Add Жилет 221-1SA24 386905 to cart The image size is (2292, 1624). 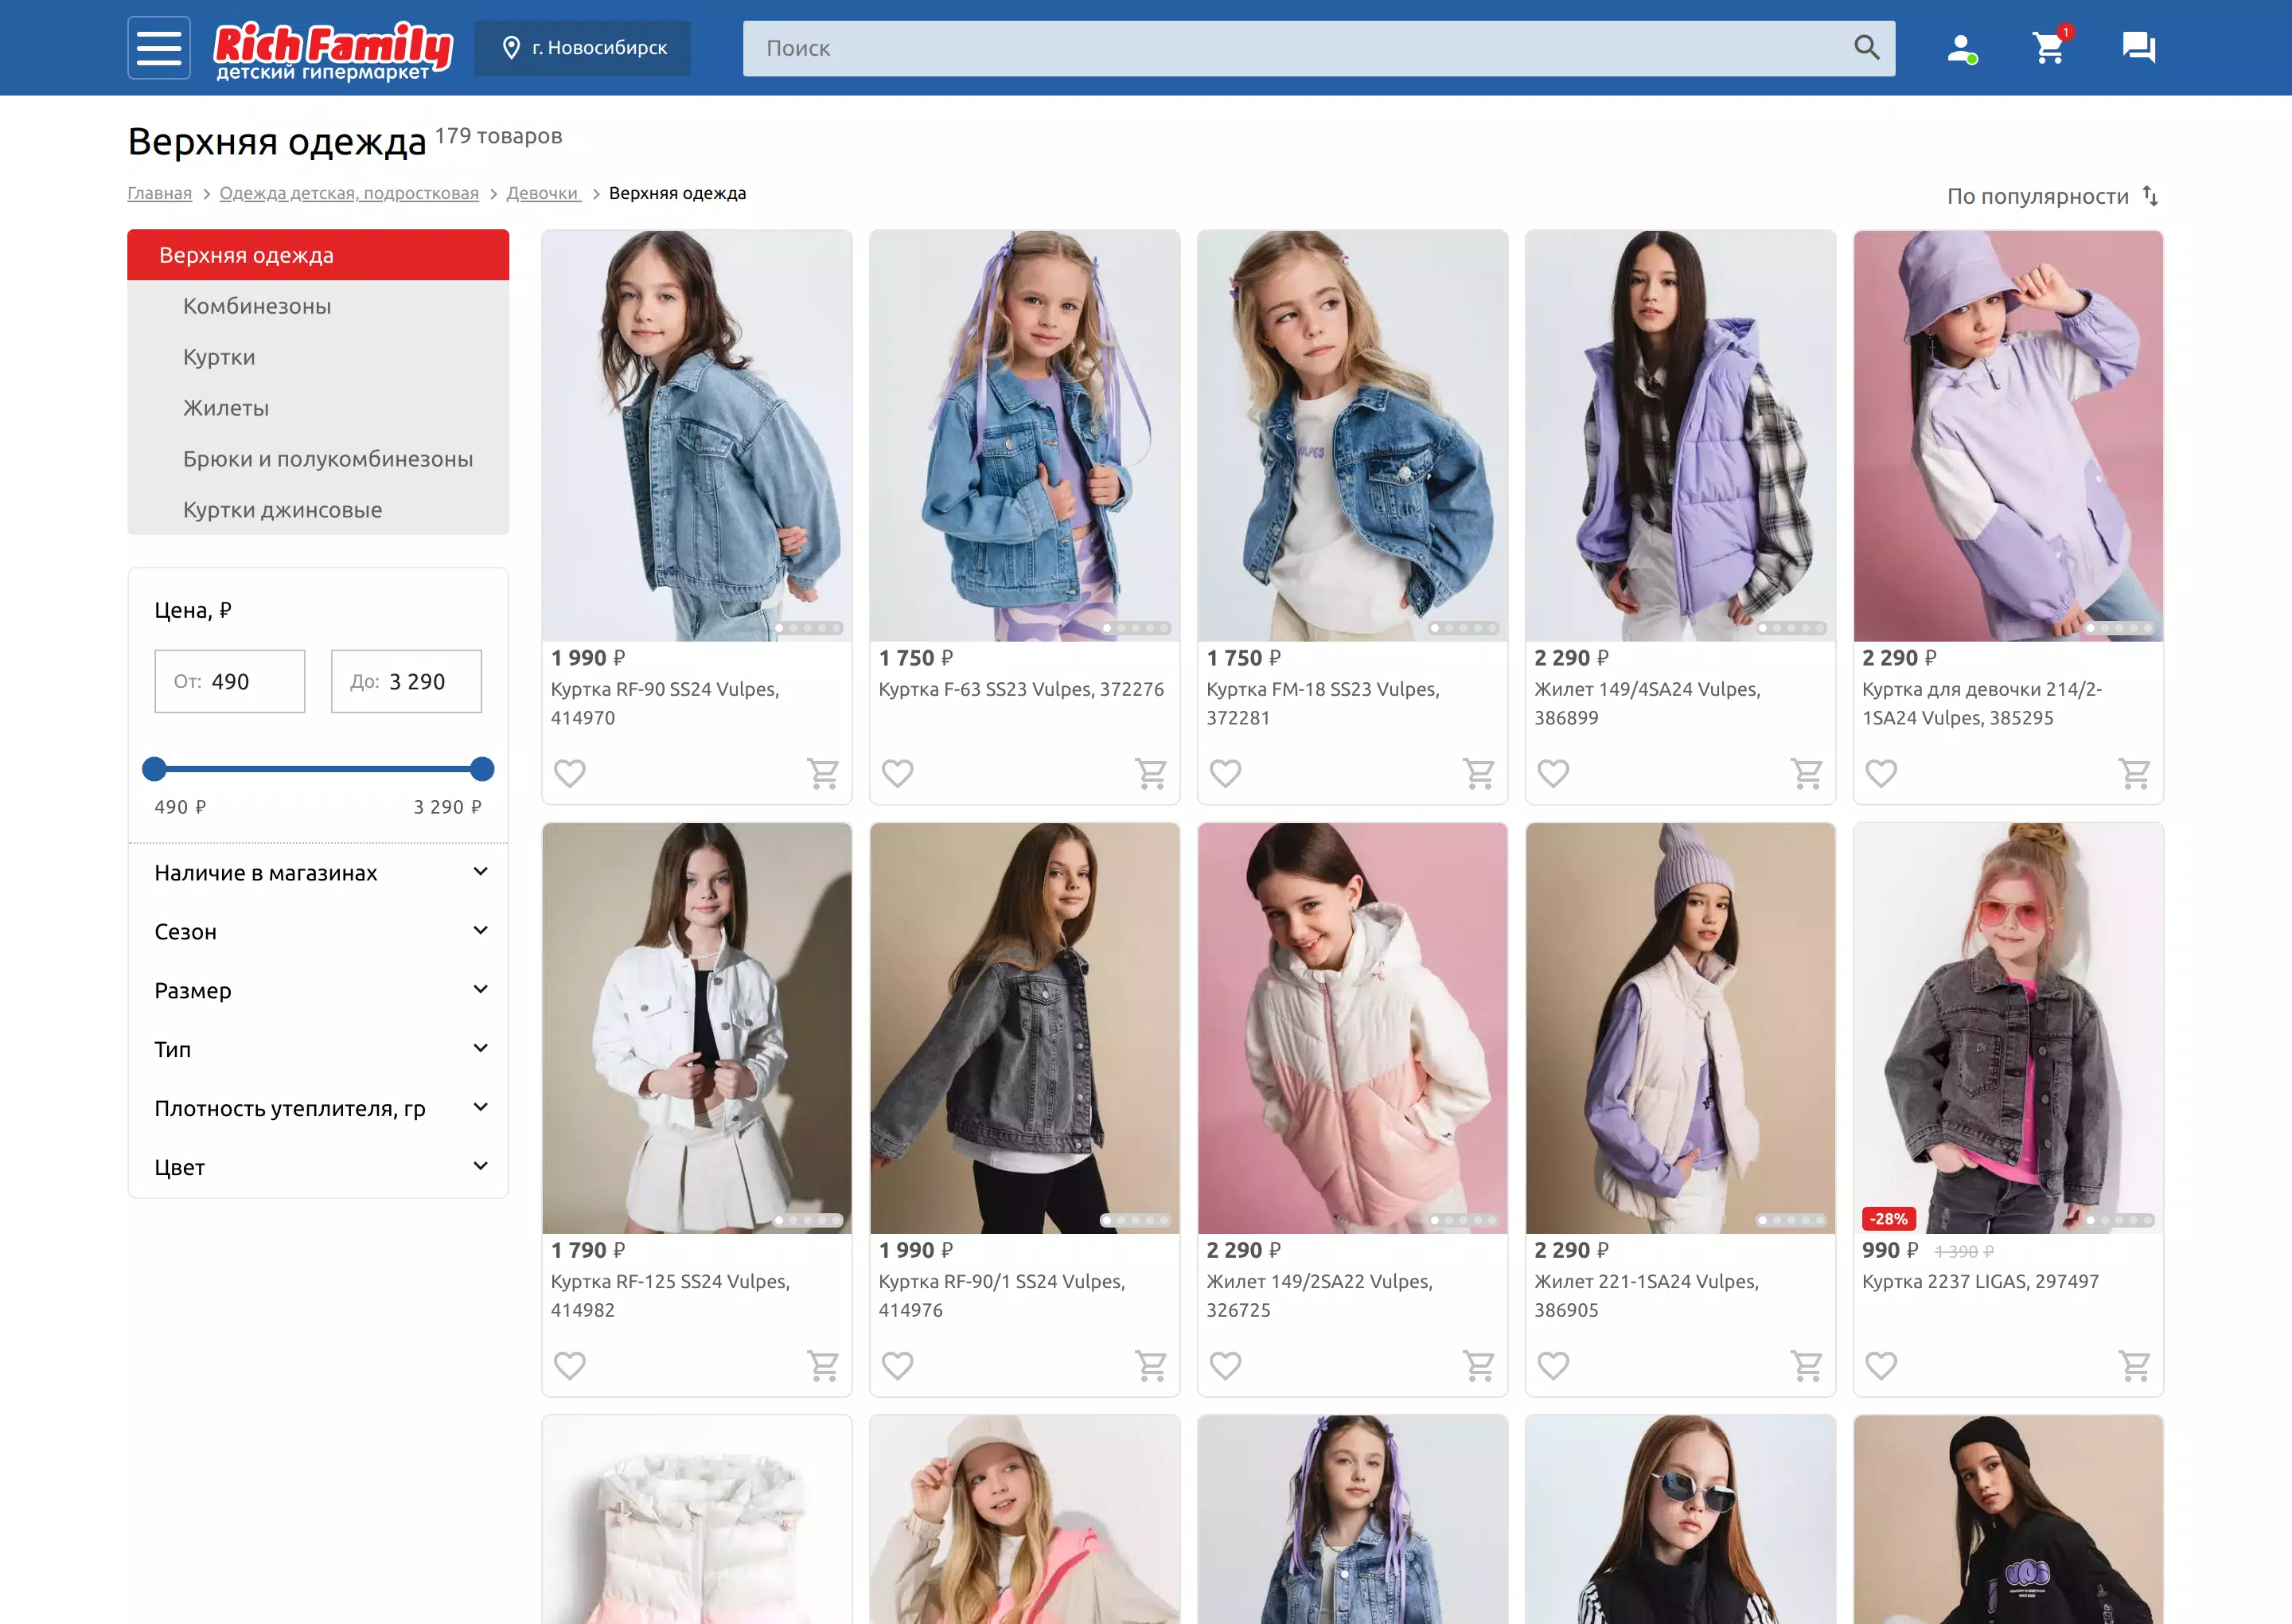1807,1365
